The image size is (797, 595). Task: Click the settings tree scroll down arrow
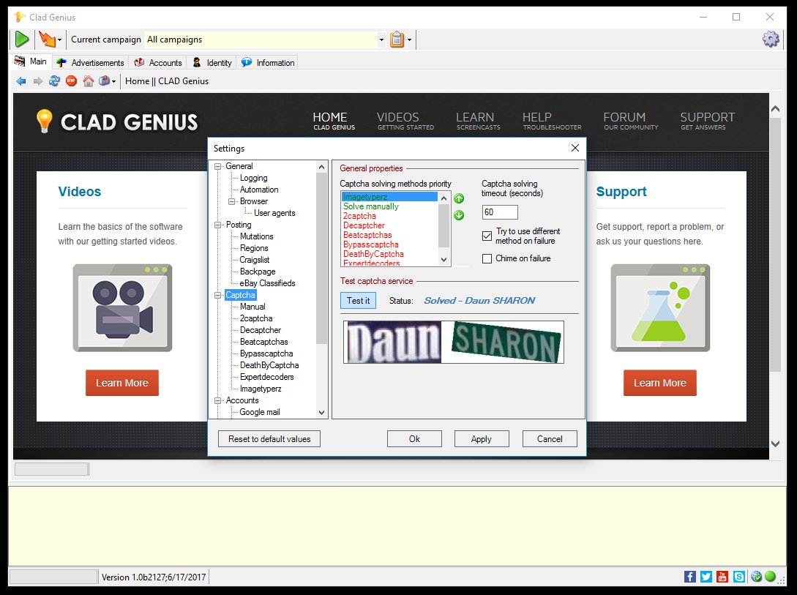click(x=321, y=413)
